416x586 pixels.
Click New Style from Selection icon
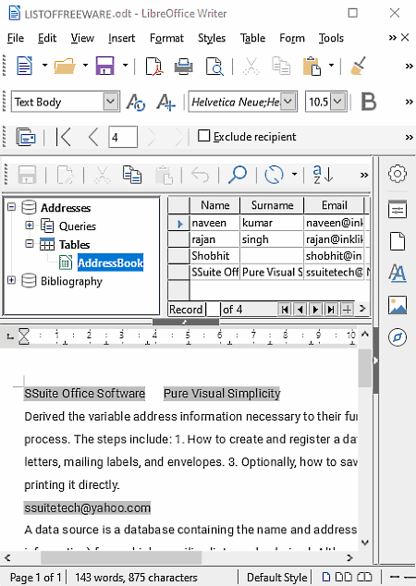165,102
